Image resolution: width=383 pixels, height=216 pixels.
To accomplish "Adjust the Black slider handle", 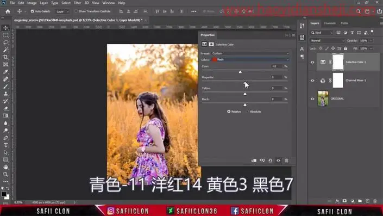I will (245, 105).
